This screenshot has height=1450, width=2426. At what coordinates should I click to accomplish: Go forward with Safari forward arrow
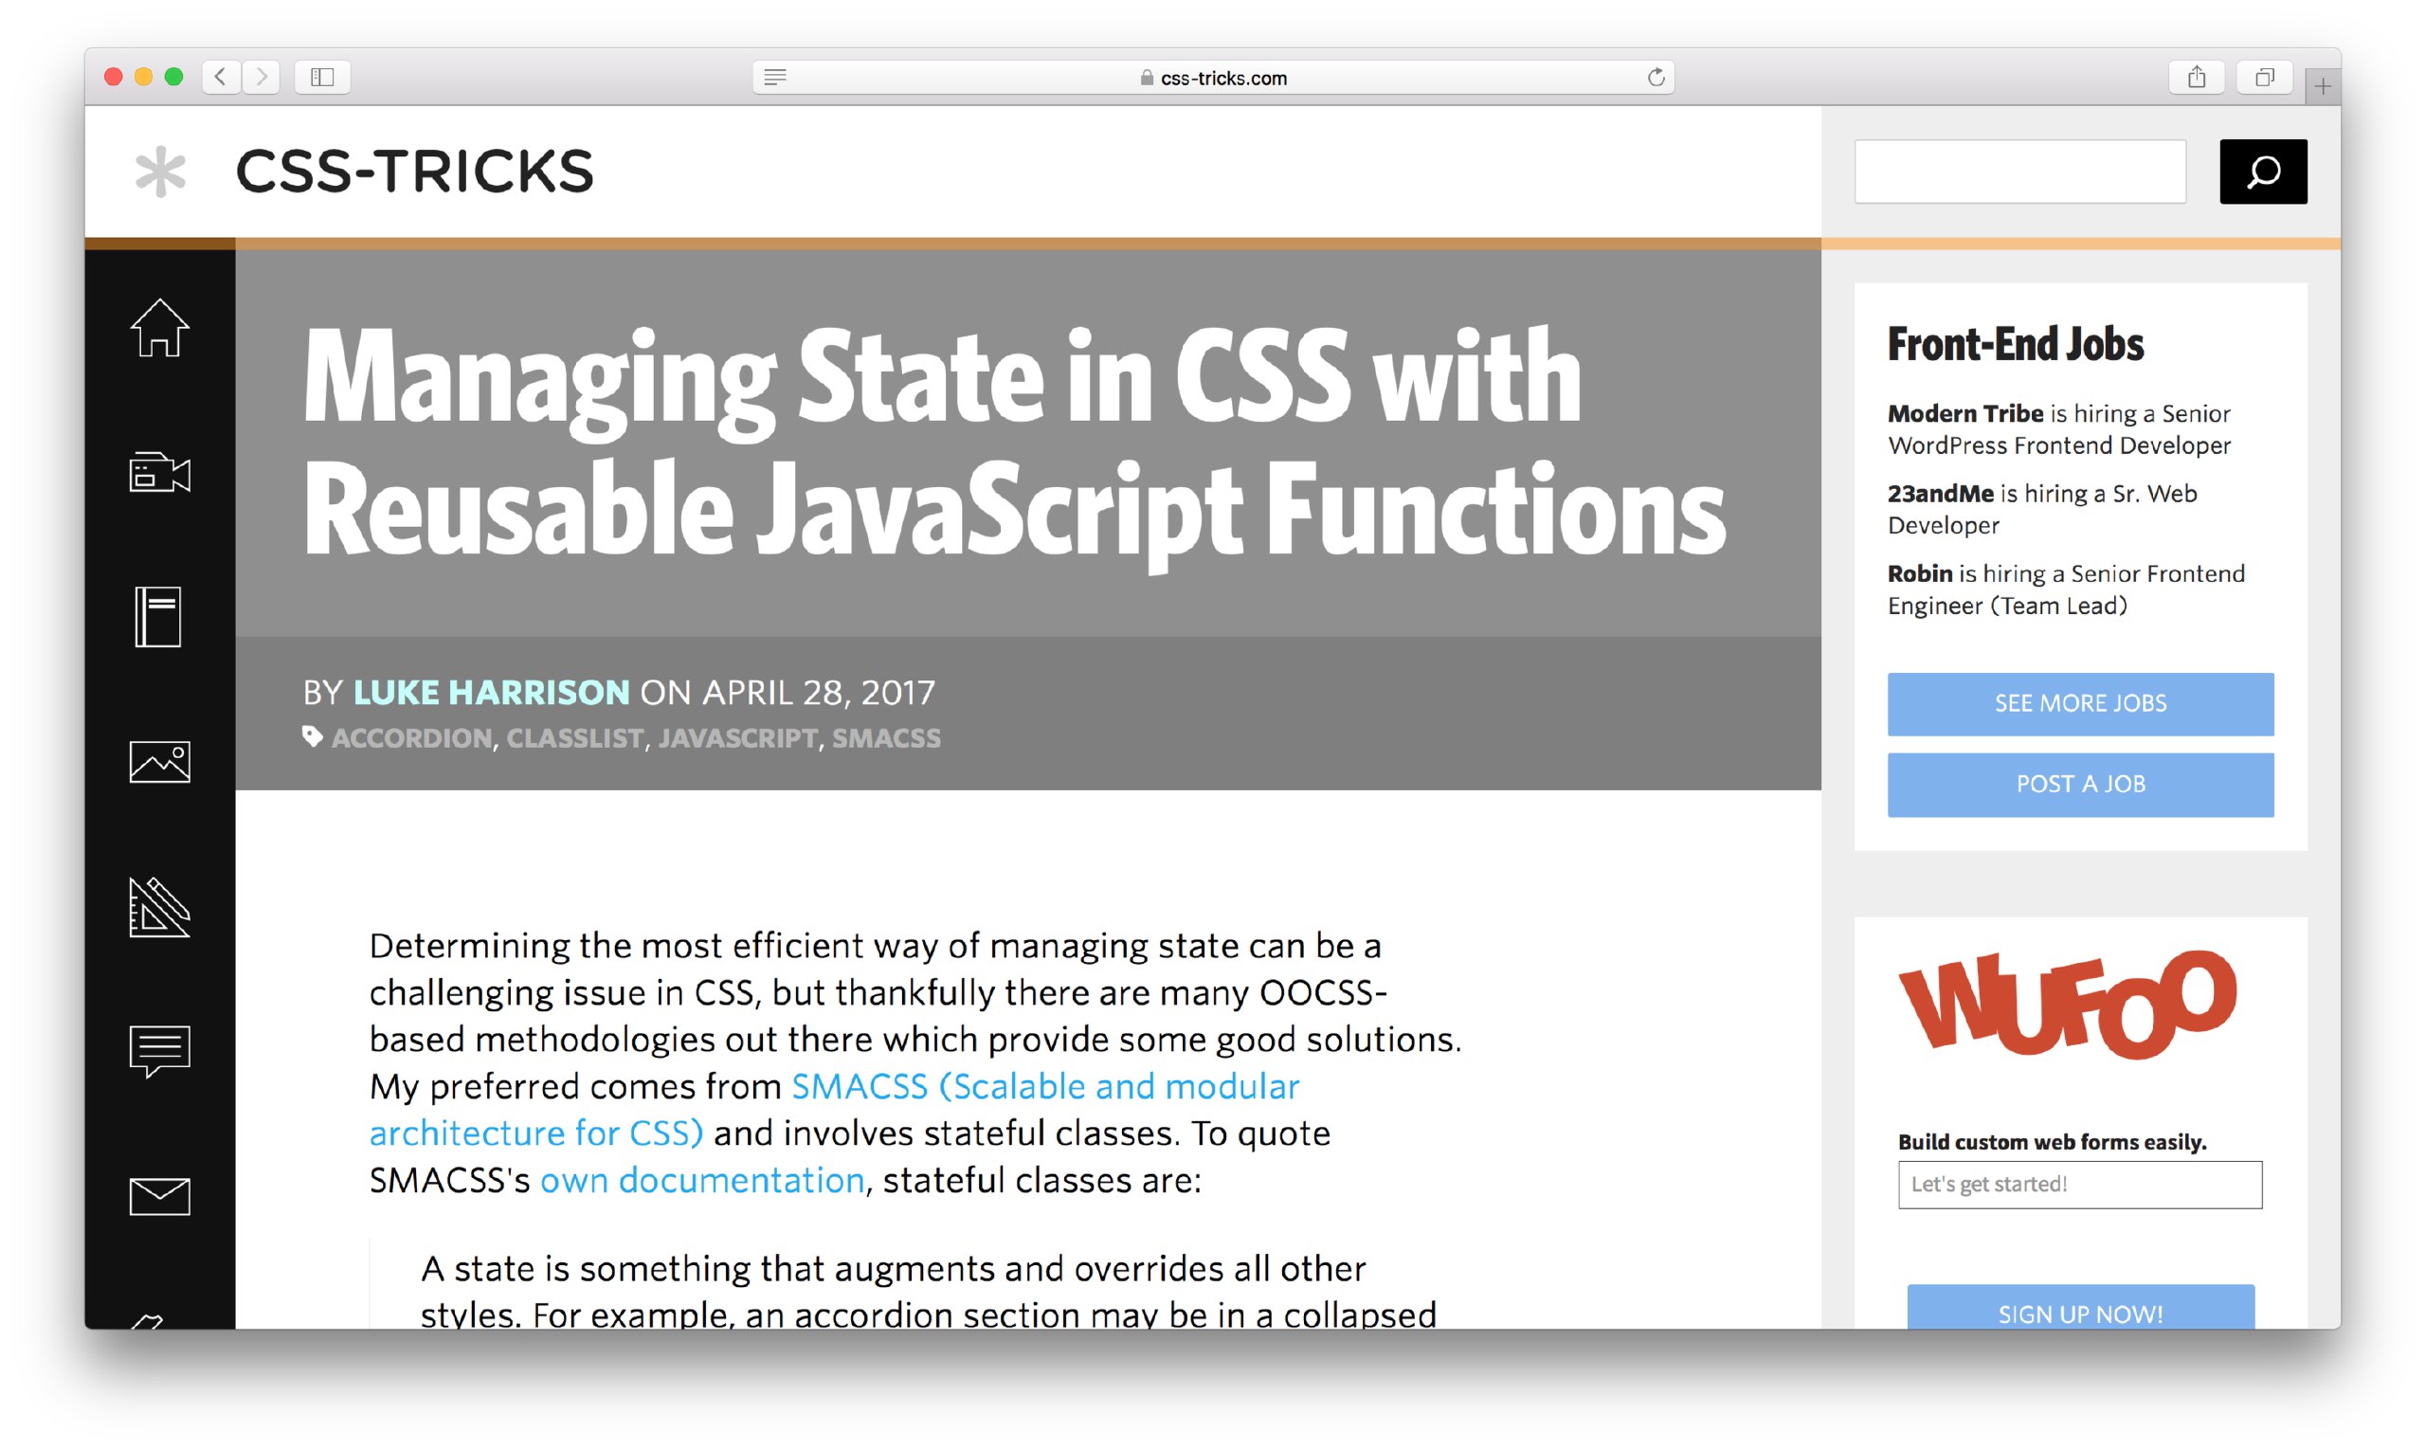[261, 76]
